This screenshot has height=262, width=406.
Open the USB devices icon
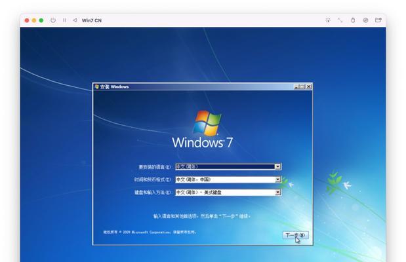click(x=353, y=20)
